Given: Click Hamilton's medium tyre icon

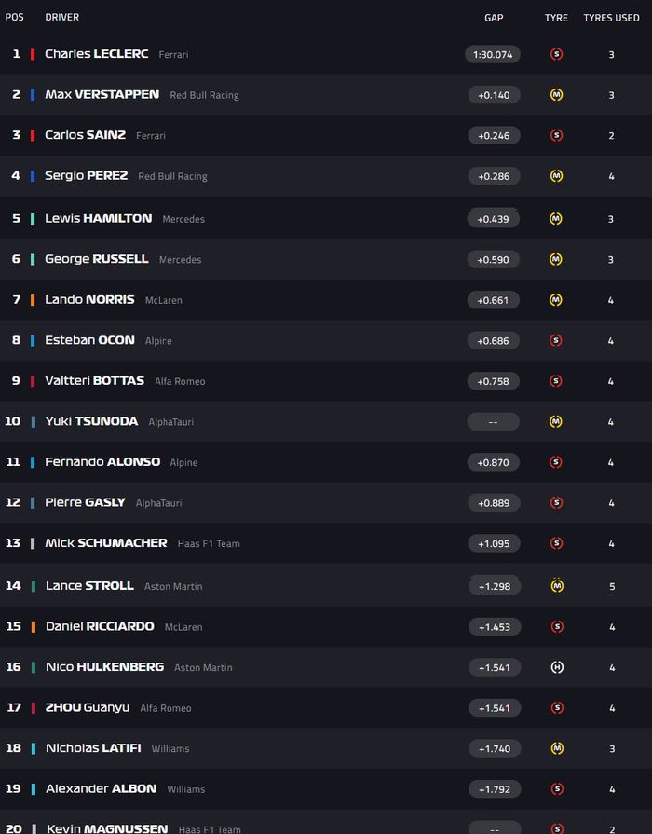Looking at the screenshot, I should (x=557, y=218).
